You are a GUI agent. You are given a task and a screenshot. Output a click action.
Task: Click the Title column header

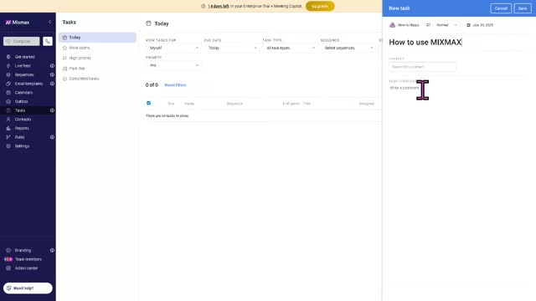pos(307,104)
